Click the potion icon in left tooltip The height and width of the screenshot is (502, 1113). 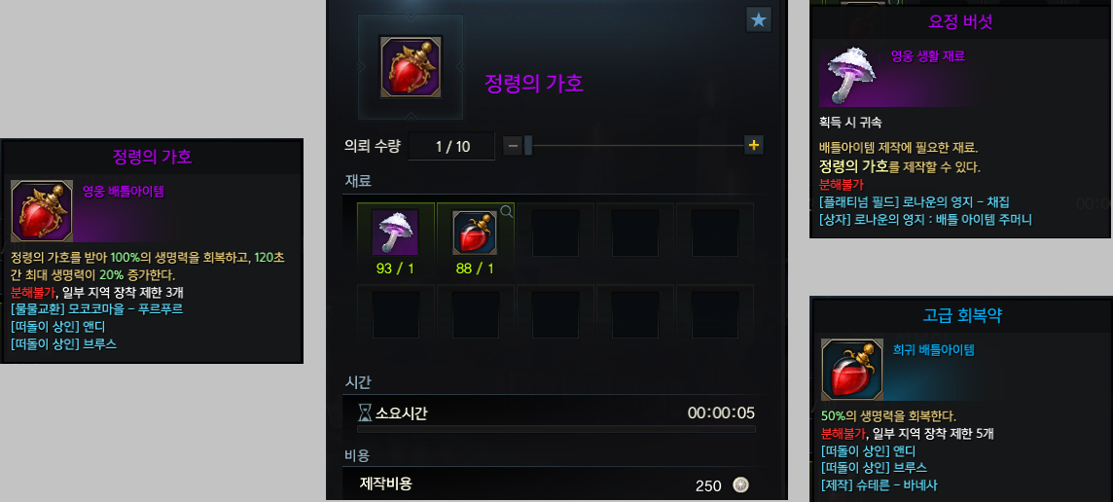42,211
